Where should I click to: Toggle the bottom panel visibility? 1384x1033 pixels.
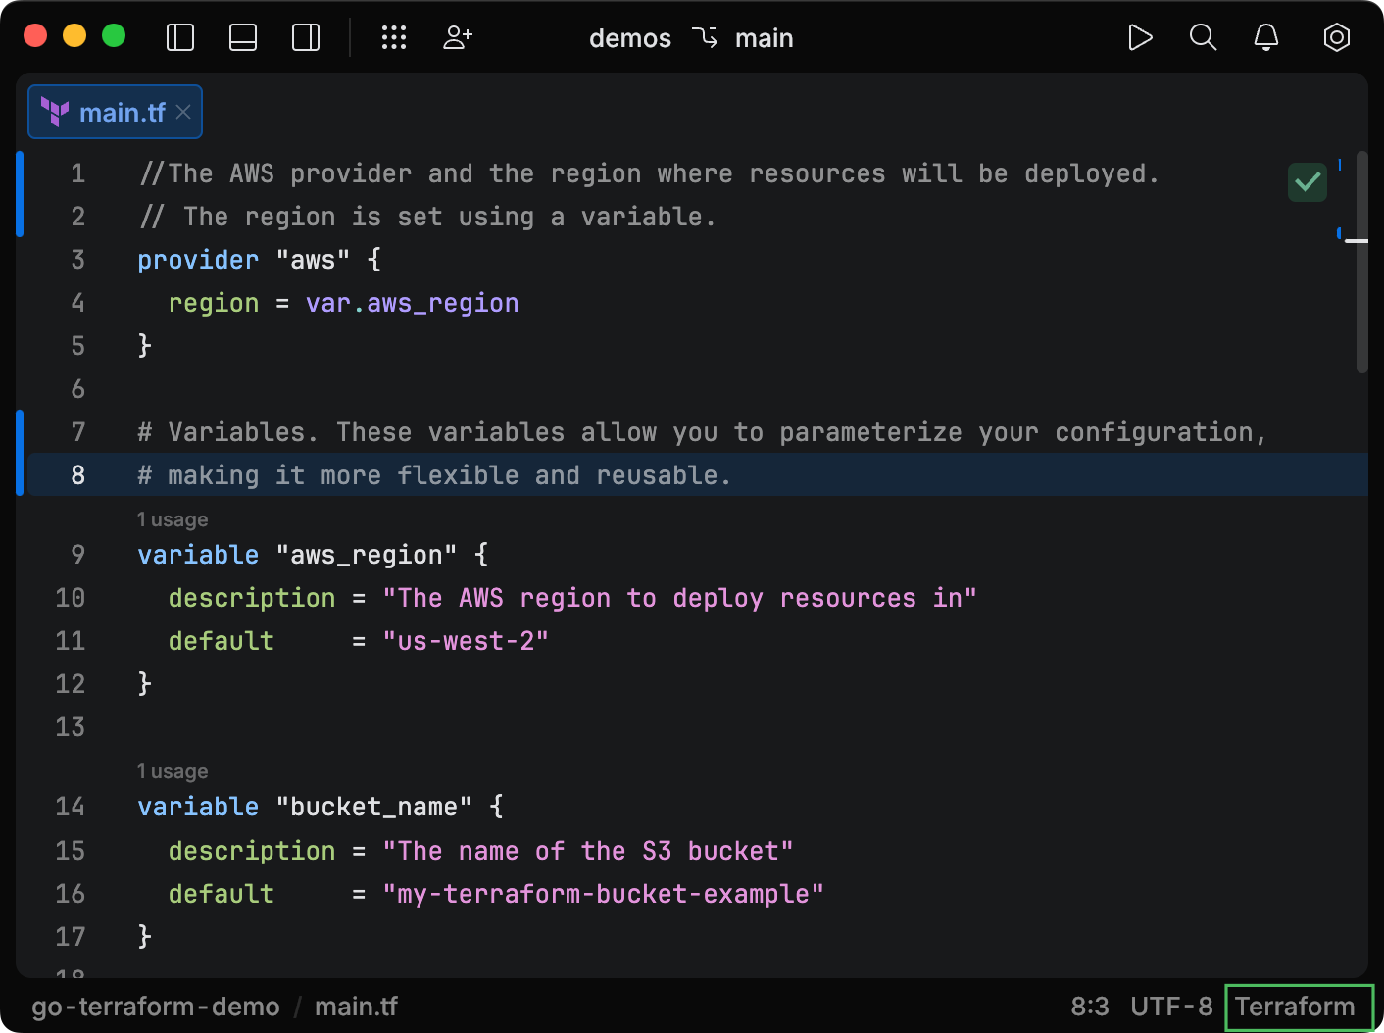click(243, 38)
